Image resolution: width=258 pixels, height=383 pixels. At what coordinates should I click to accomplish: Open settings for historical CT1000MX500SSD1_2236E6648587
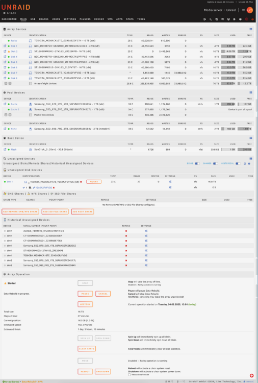(146, 236)
